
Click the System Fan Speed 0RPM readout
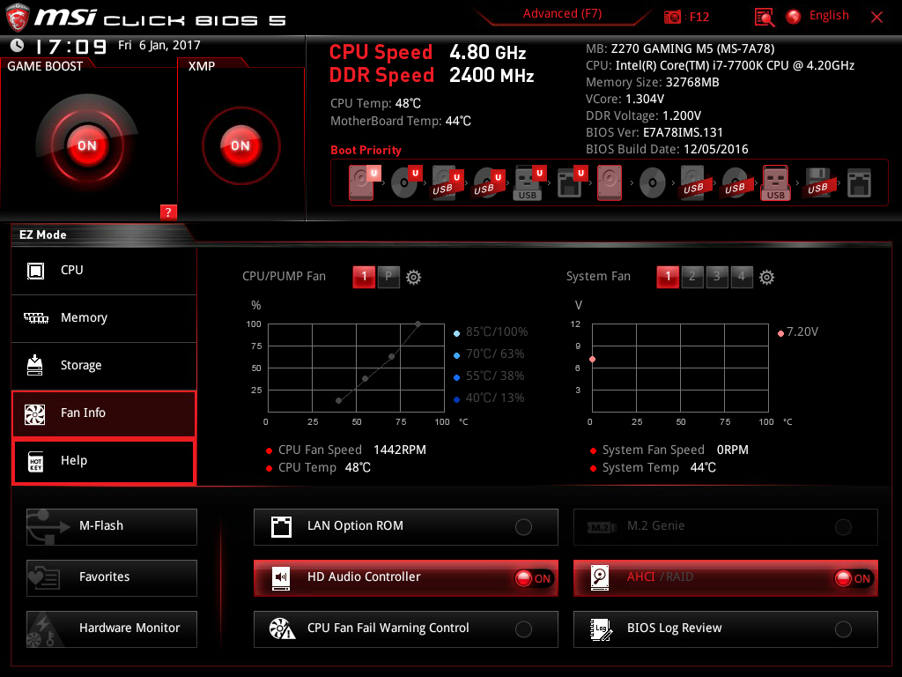pyautogui.click(x=676, y=450)
